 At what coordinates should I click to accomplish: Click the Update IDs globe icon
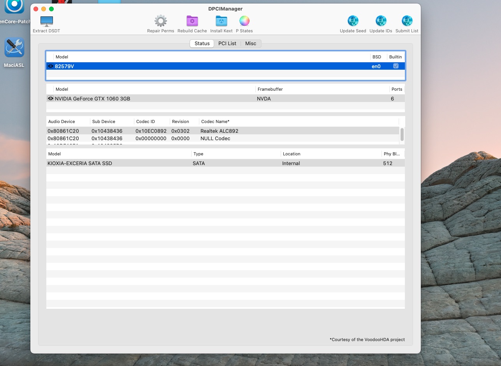click(381, 21)
